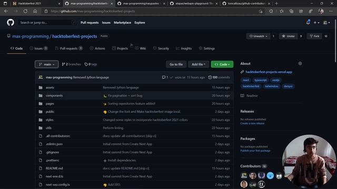Open the notifications bell
337x189 pixels.
pyautogui.click(x=308, y=22)
